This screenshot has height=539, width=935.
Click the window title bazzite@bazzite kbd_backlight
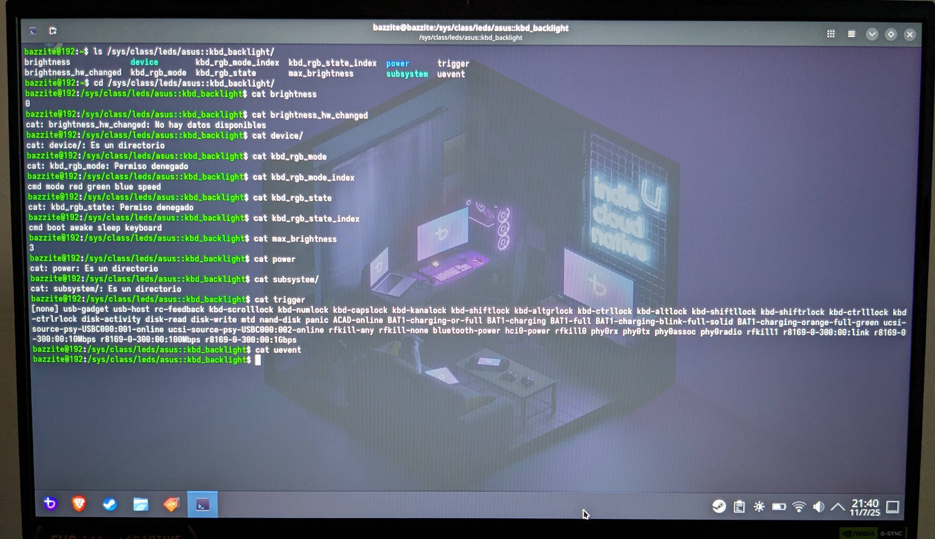(x=471, y=28)
